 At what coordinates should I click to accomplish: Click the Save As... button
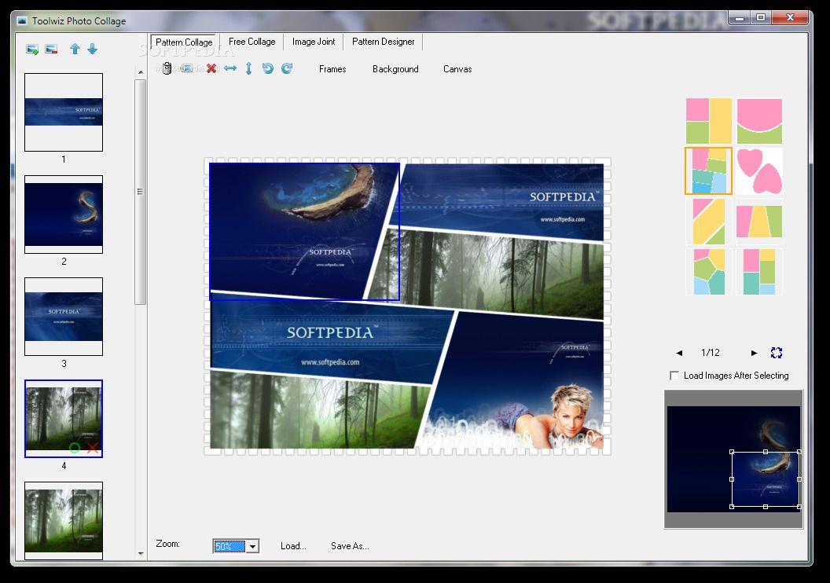click(350, 546)
